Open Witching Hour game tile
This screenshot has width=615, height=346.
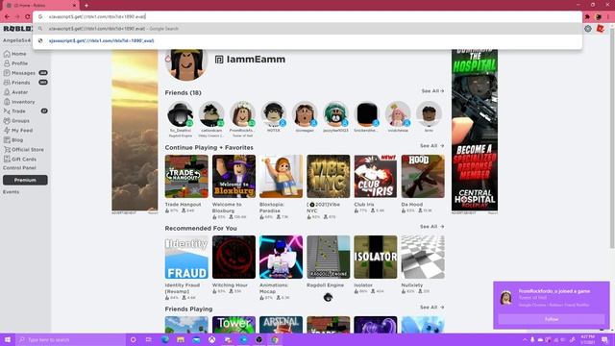(234, 257)
